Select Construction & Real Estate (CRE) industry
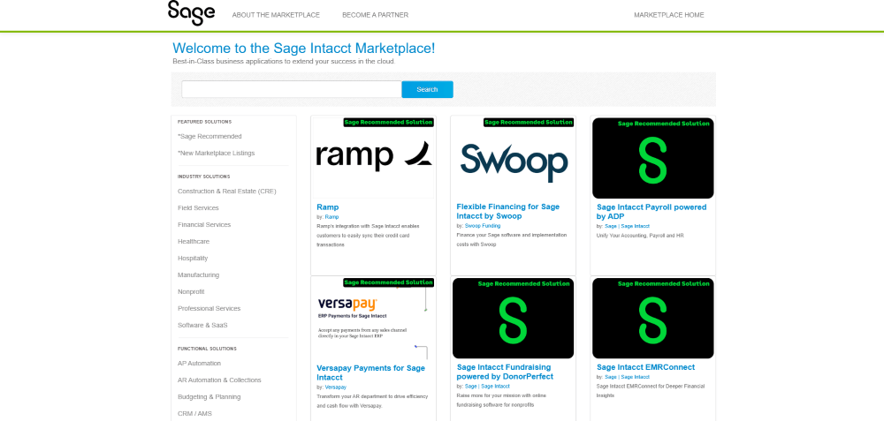The image size is (884, 421). 226,192
